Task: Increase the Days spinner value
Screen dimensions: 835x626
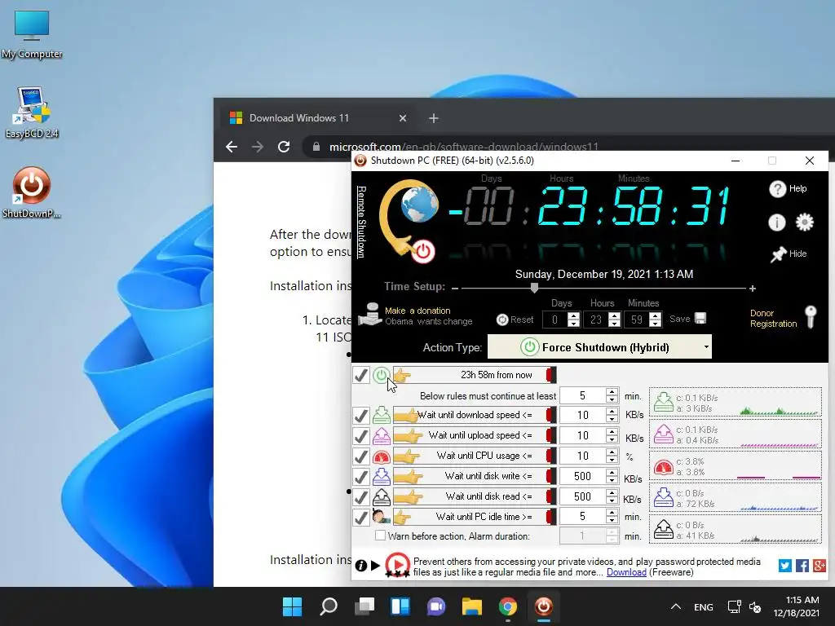Action: 573,315
